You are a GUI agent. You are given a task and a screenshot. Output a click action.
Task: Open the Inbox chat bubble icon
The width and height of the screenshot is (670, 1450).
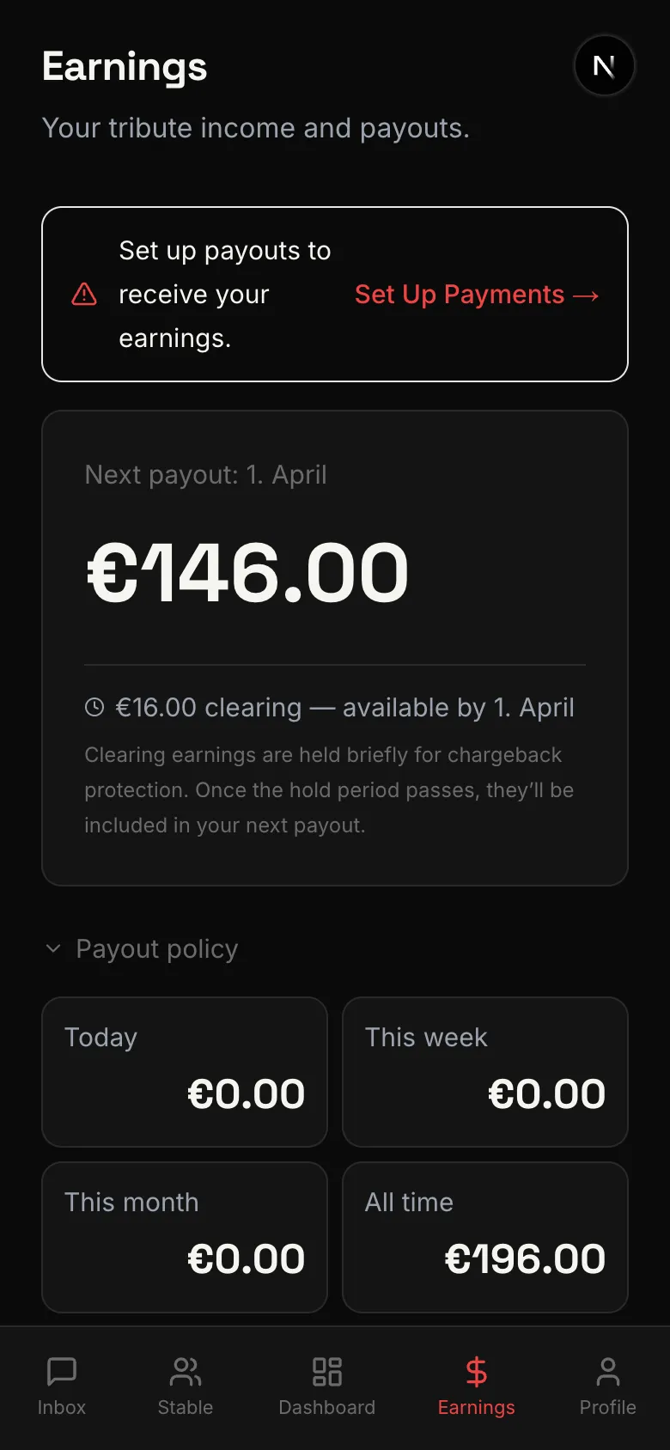pyautogui.click(x=61, y=1369)
